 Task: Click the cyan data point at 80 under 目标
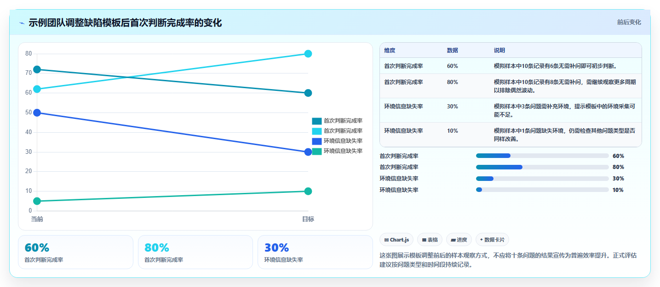[308, 54]
